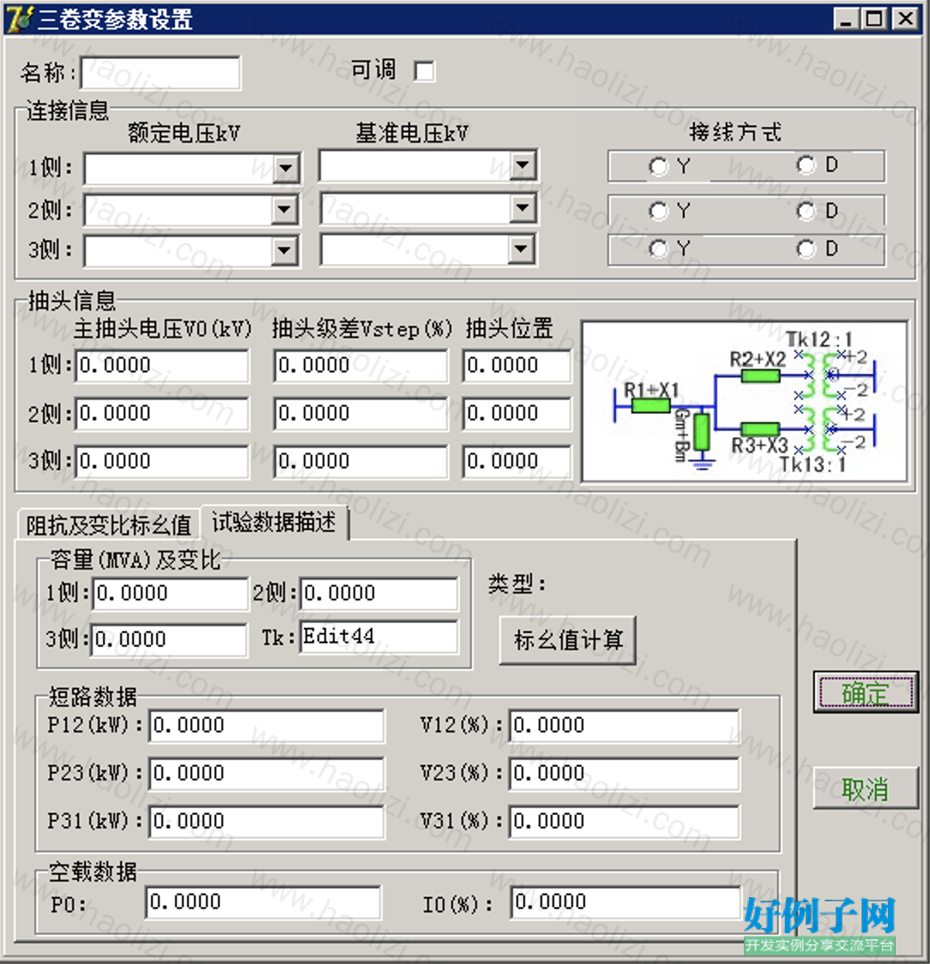This screenshot has width=930, height=964.
Task: Click the application icon in title bar
Action: tap(19, 19)
